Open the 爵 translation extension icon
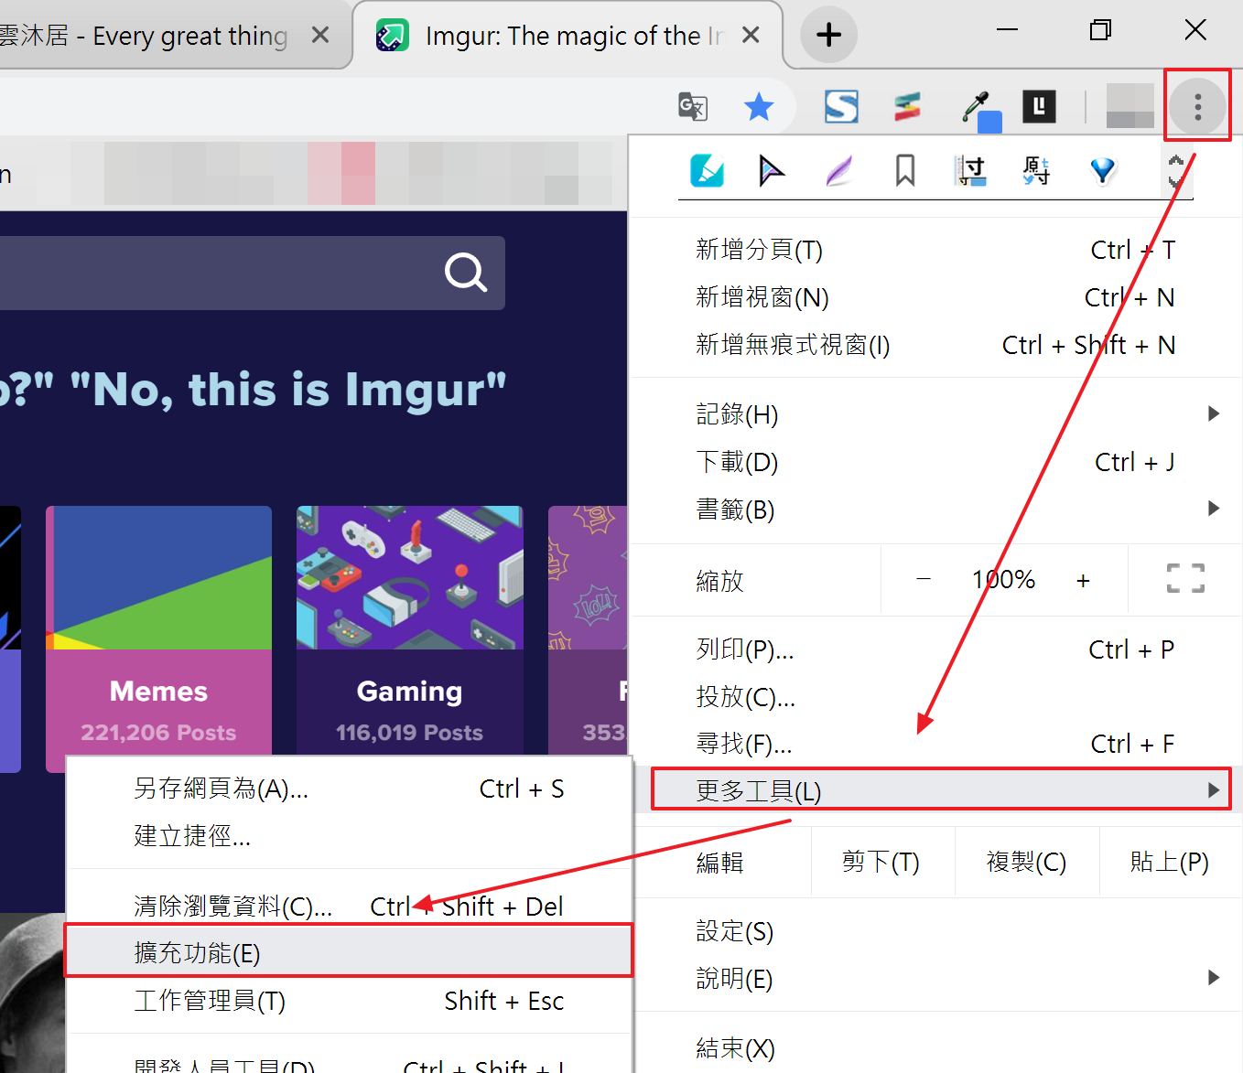 pyautogui.click(x=1036, y=171)
